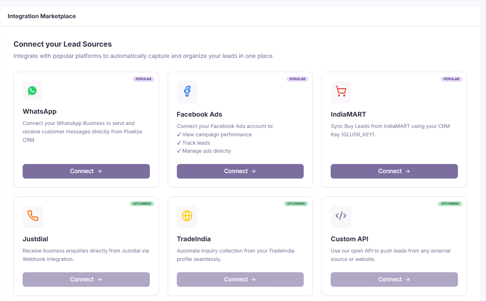
Task: Click the Custom API open API description
Action: [390, 255]
